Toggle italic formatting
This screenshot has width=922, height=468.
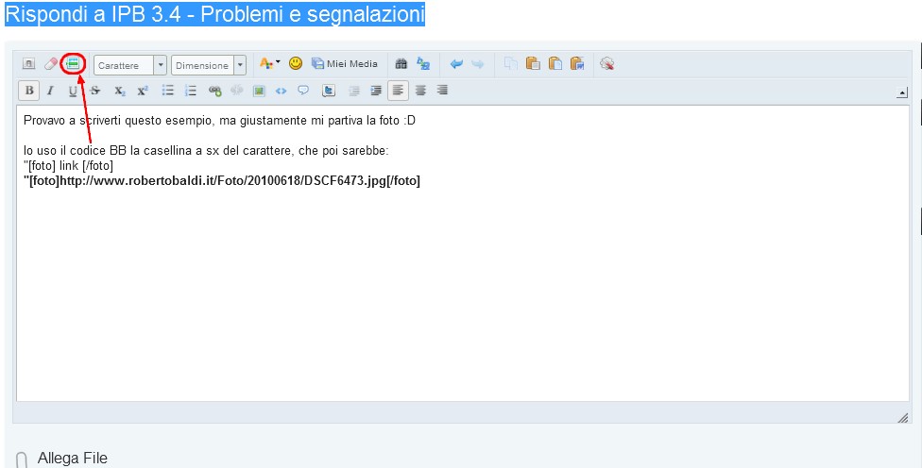tap(51, 91)
